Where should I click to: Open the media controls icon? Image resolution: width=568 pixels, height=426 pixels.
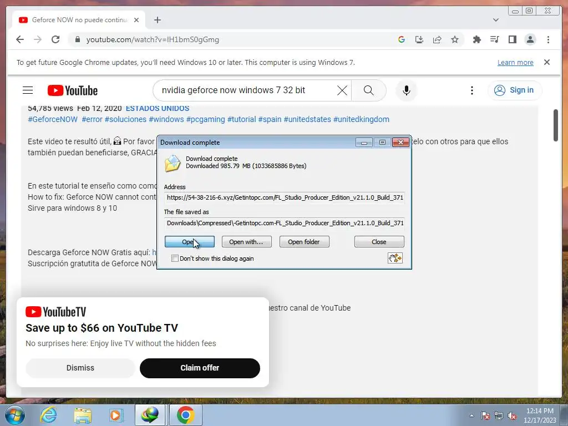494,39
